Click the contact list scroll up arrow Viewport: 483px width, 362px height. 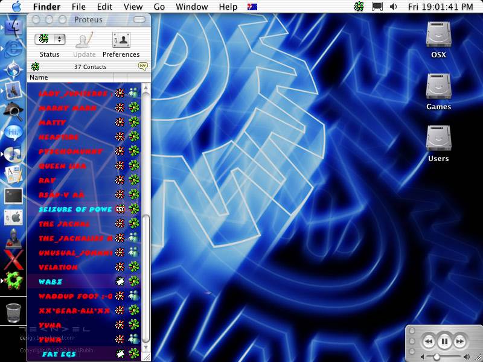pos(146,87)
